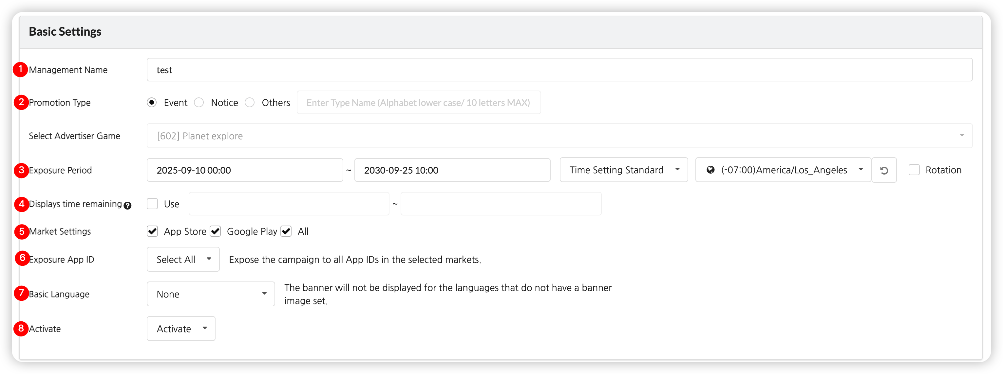Expand the Select Advertiser Game dropdown
The height and width of the screenshot is (374, 1003).
point(559,136)
